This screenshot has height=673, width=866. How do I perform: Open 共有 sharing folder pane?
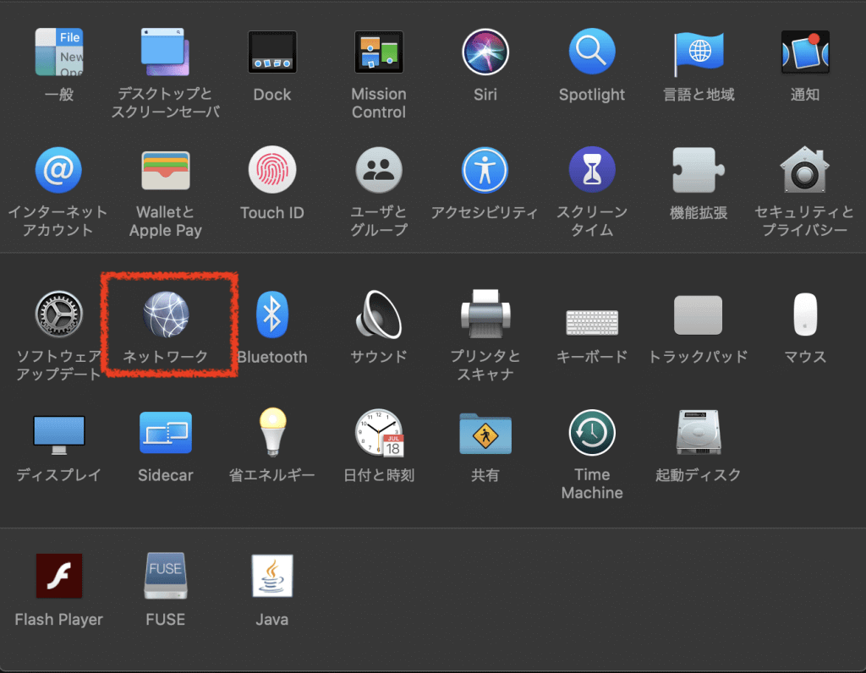point(485,434)
